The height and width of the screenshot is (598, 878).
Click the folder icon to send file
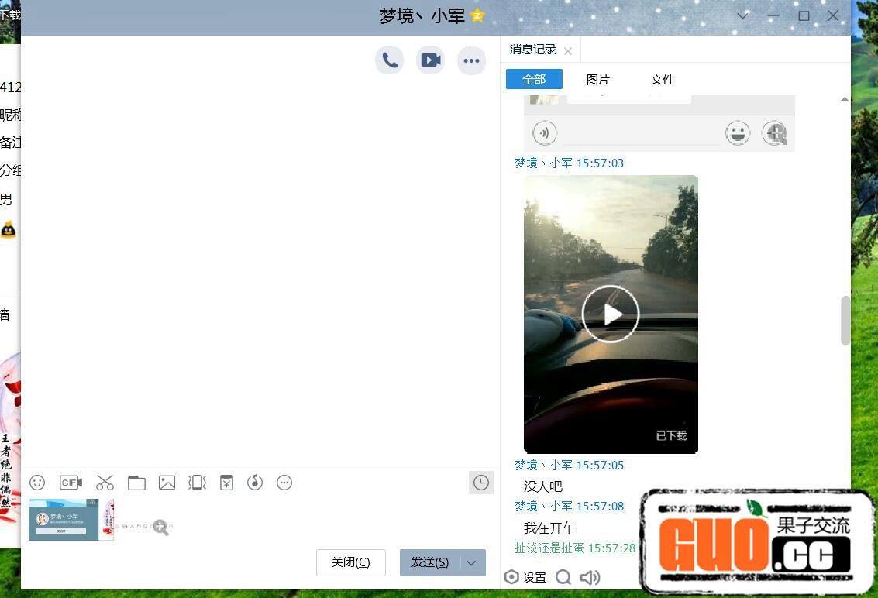(136, 483)
